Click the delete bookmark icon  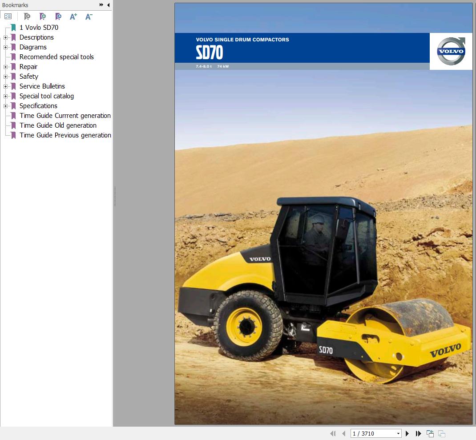coord(27,16)
